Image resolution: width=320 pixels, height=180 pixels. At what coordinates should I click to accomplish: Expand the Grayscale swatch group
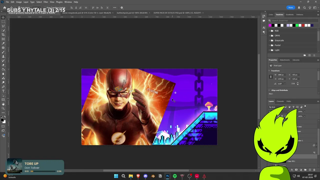(269, 40)
